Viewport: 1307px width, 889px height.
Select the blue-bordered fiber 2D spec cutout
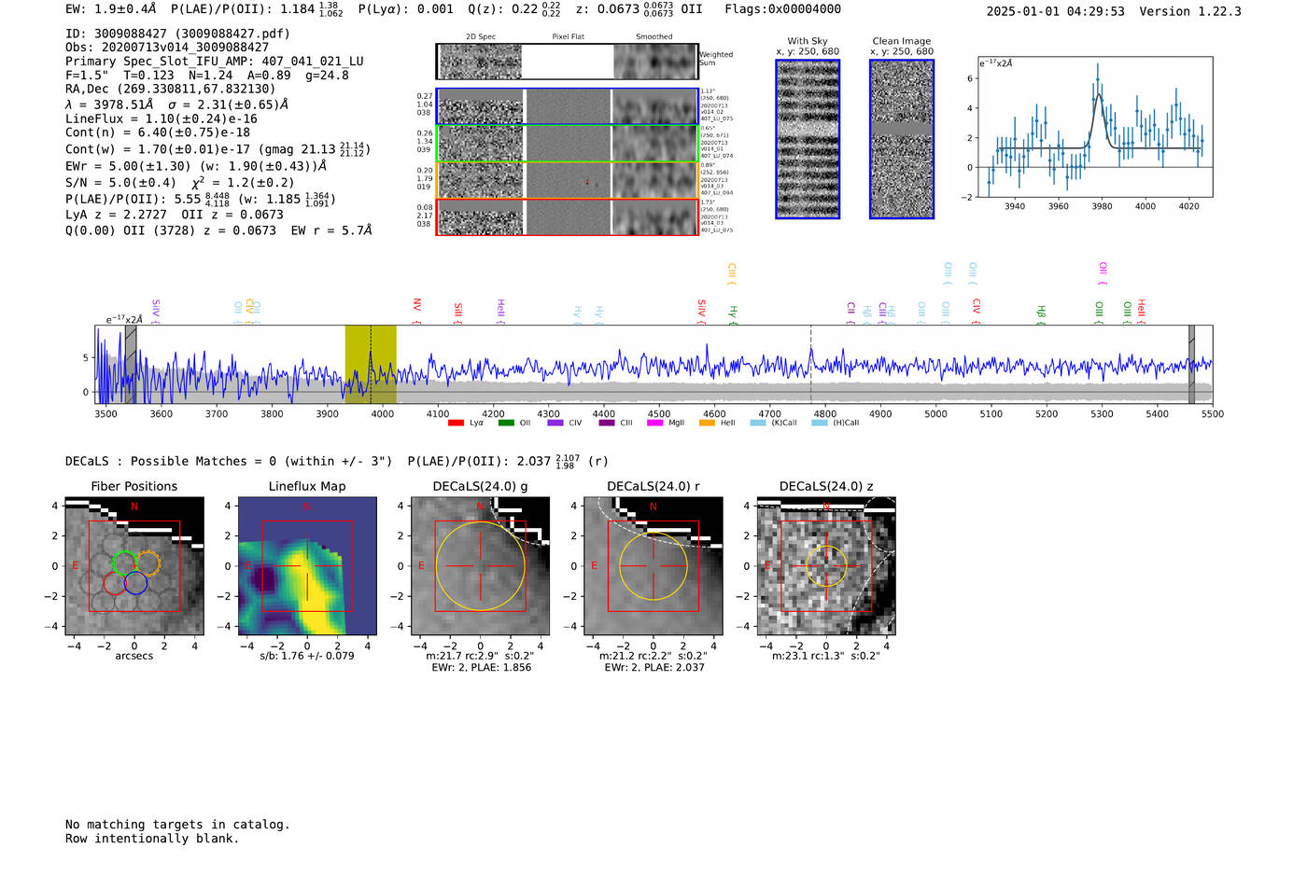[482, 106]
